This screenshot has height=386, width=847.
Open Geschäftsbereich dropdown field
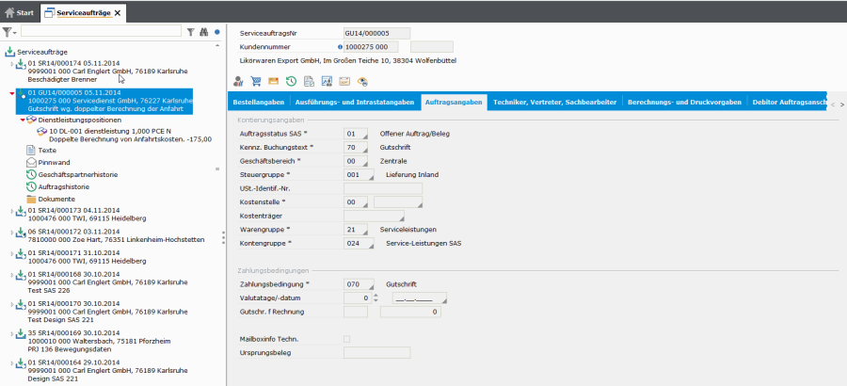tap(356, 161)
